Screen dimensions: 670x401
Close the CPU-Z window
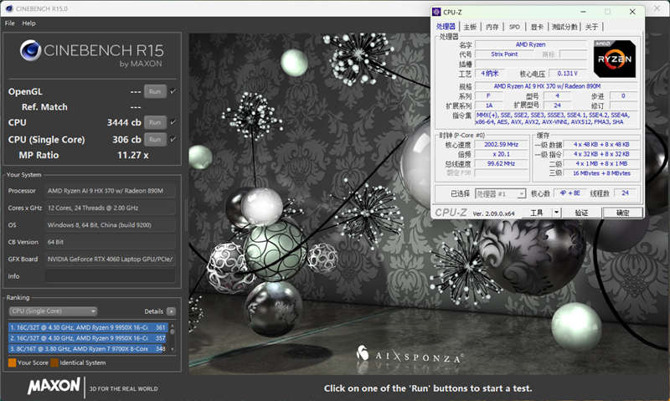click(632, 12)
